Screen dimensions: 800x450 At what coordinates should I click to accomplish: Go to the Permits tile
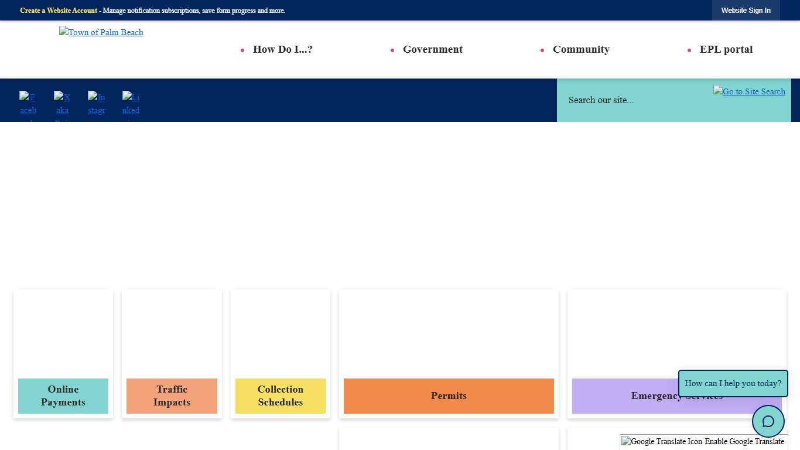click(x=449, y=396)
